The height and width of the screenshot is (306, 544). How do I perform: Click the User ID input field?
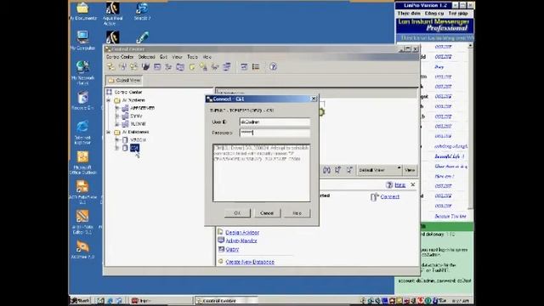coord(275,122)
